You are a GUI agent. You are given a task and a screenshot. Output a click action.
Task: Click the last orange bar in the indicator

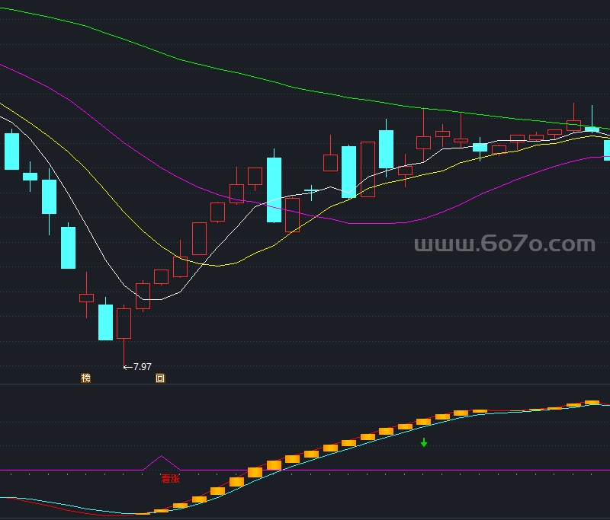[x=592, y=402]
